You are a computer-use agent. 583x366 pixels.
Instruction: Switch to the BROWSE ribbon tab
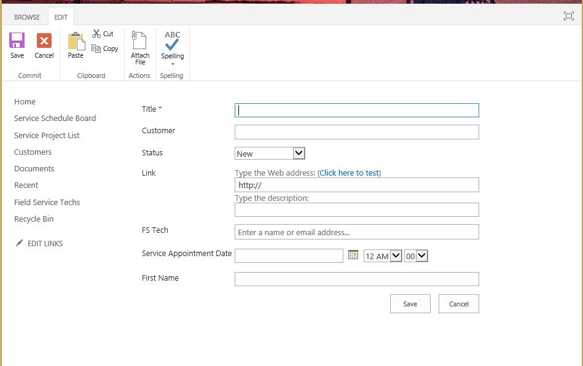click(x=27, y=17)
